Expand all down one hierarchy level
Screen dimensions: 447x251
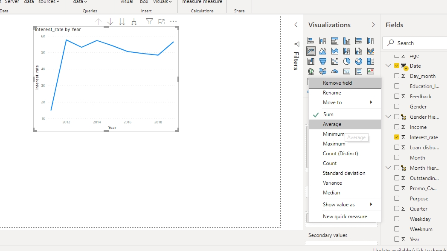point(134,22)
